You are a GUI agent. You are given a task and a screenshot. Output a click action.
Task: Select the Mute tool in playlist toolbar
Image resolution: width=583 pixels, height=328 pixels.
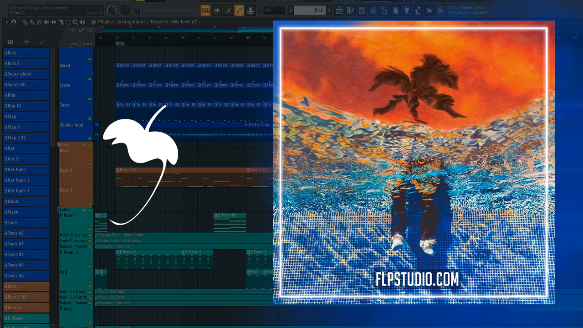click(46, 22)
